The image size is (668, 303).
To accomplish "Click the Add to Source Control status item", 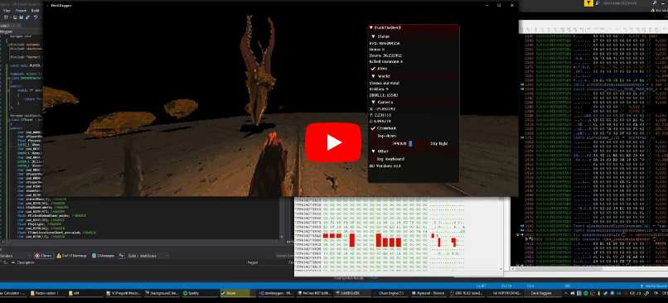I will click(x=656, y=286).
